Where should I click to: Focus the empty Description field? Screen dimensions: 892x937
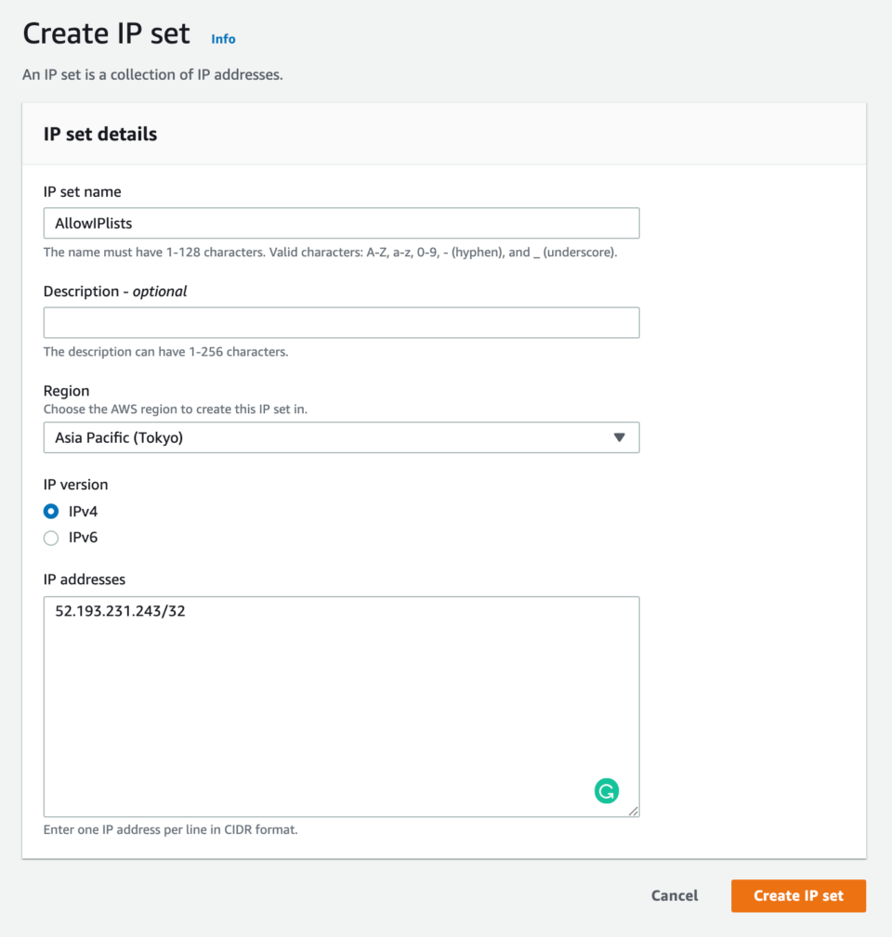click(341, 322)
